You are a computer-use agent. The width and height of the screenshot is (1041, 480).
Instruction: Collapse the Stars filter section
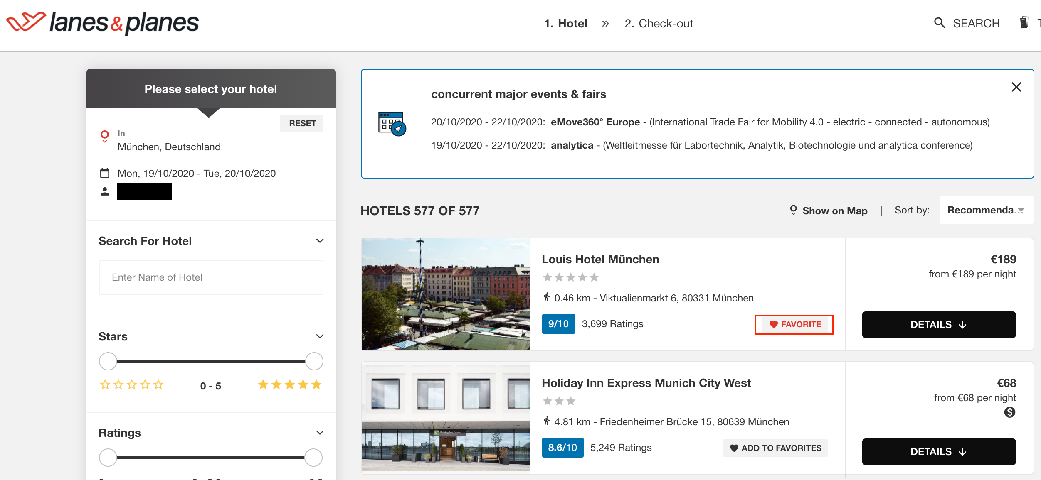tap(320, 336)
